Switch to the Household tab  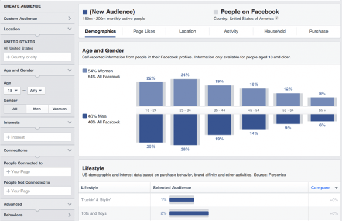[x=275, y=32]
